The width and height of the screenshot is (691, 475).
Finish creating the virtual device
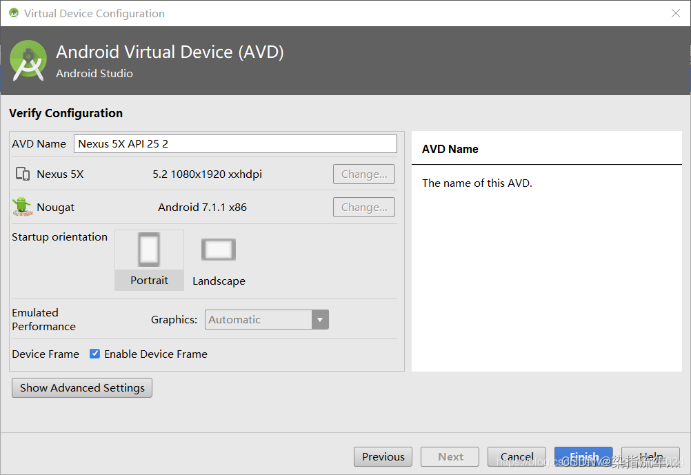click(583, 456)
